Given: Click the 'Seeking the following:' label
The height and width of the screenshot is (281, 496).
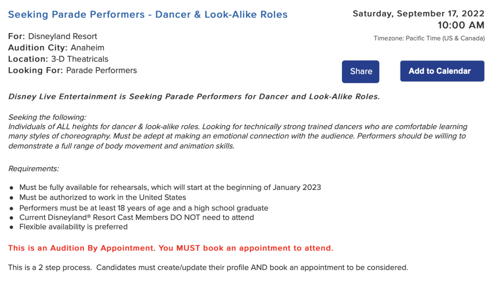Looking at the screenshot, I should click(47, 118).
